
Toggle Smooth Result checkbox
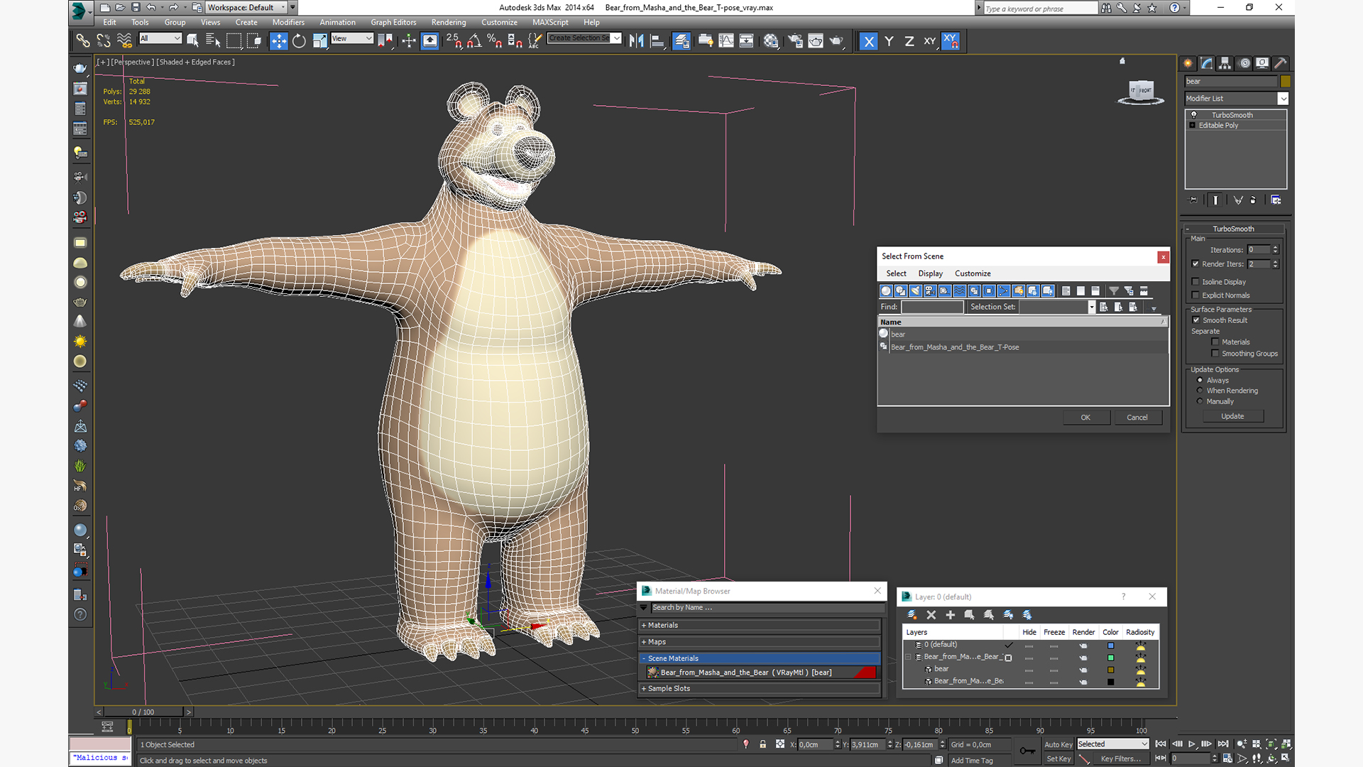pyautogui.click(x=1196, y=320)
